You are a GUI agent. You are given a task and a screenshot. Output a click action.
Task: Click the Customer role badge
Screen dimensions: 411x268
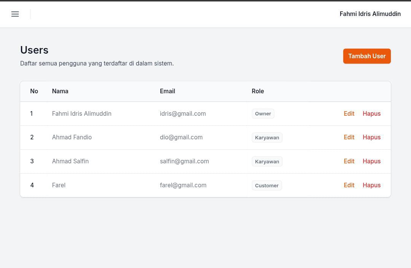266,185
